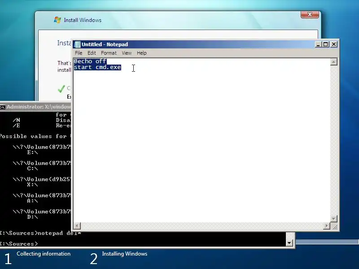Click the 'A:\' volume entry in command prompt

click(32, 201)
